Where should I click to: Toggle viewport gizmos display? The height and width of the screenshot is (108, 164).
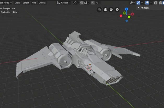click(138, 3)
